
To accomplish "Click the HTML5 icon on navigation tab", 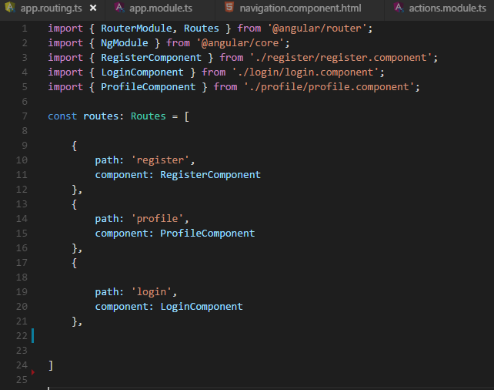I will pos(229,8).
